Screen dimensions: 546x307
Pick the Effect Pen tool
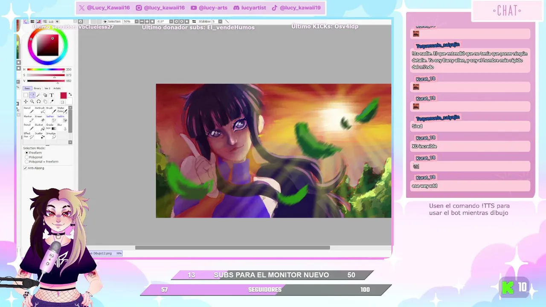[x=29, y=136]
